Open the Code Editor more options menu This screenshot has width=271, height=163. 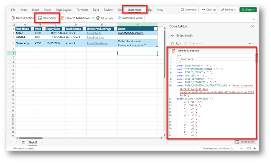pos(250,43)
